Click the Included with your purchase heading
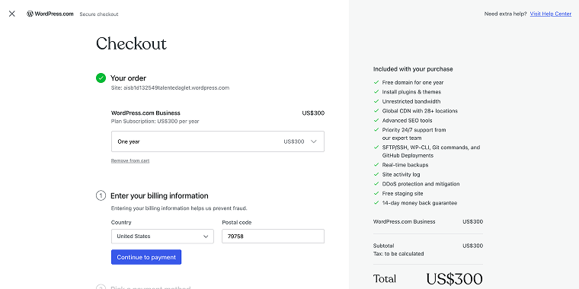 [413, 69]
